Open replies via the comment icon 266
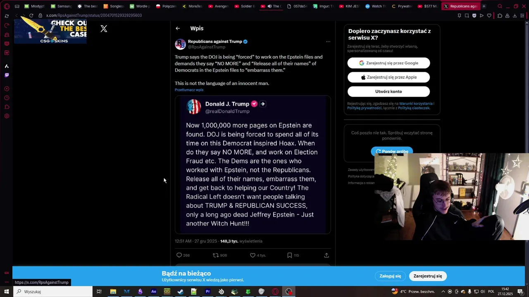The image size is (529, 297). pos(183,255)
